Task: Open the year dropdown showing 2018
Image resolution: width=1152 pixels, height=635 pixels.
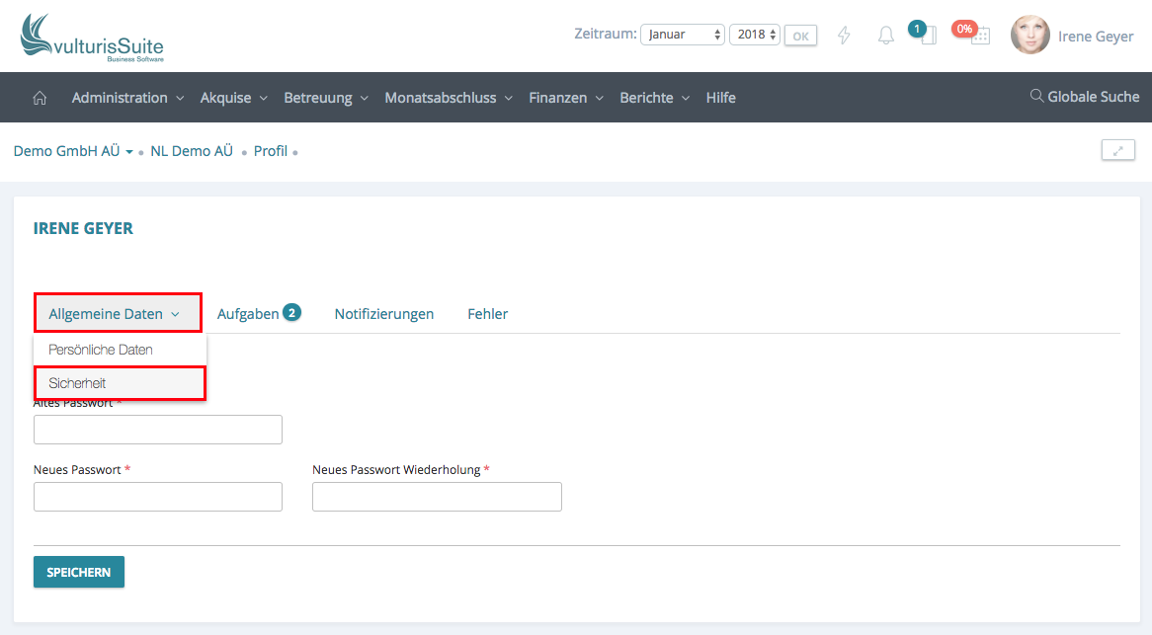Action: pyautogui.click(x=756, y=35)
